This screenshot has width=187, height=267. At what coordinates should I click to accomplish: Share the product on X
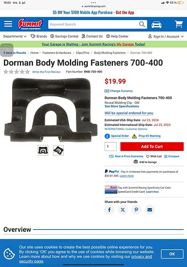tap(123, 209)
